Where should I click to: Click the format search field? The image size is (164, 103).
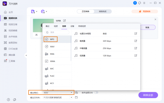(57, 32)
